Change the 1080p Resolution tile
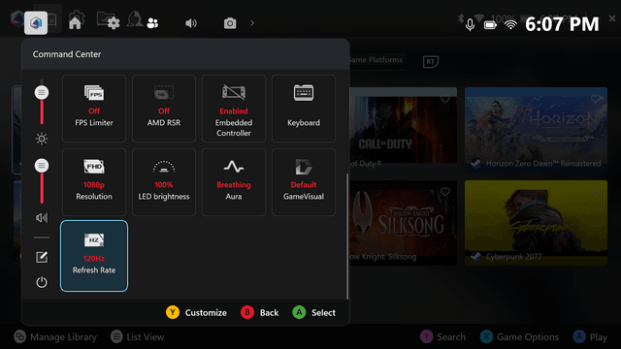Image resolution: width=621 pixels, height=349 pixels. click(94, 182)
